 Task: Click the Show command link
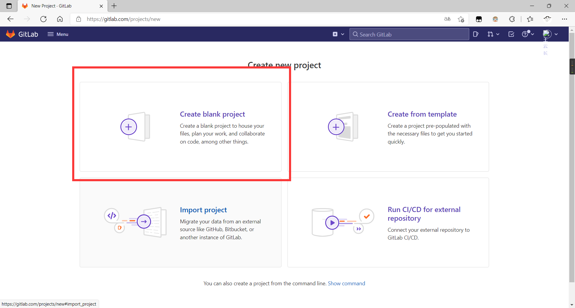click(x=346, y=283)
